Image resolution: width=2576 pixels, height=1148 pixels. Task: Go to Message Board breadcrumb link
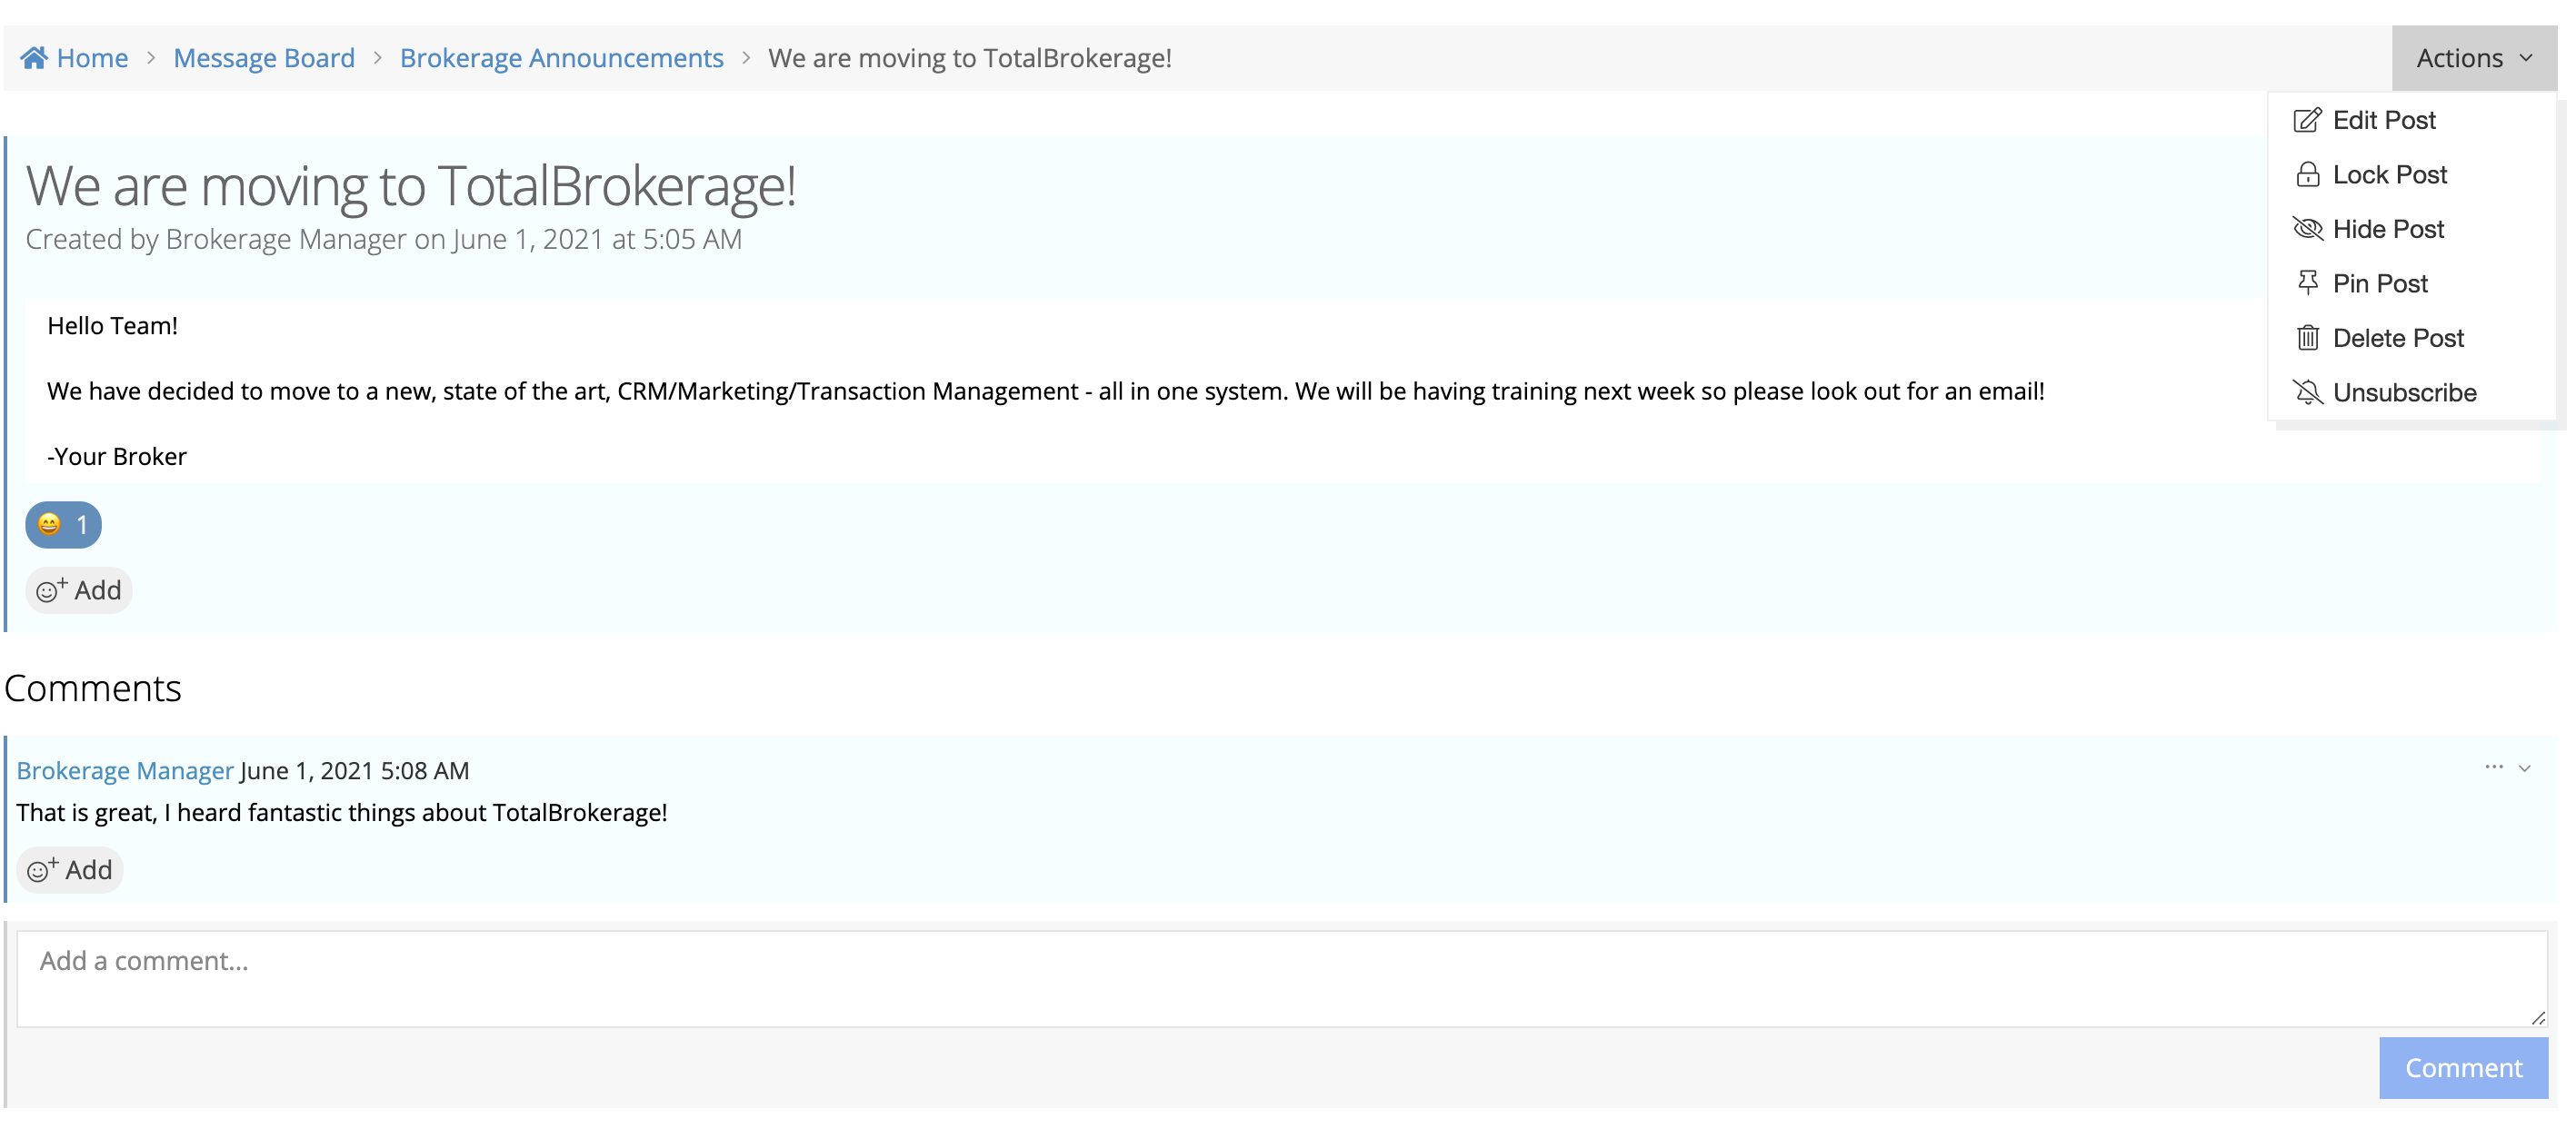pyautogui.click(x=264, y=58)
